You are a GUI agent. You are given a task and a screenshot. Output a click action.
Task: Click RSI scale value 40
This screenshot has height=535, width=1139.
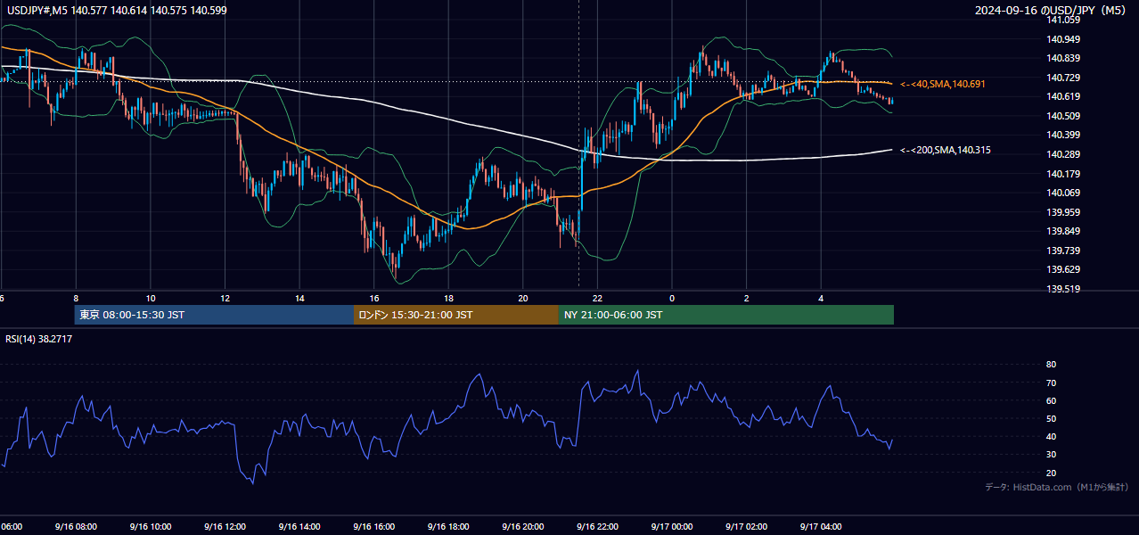[1051, 436]
